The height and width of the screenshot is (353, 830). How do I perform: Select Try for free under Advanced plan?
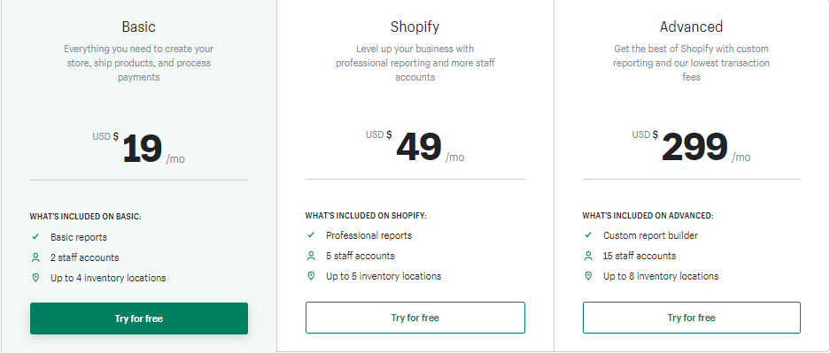tap(691, 318)
